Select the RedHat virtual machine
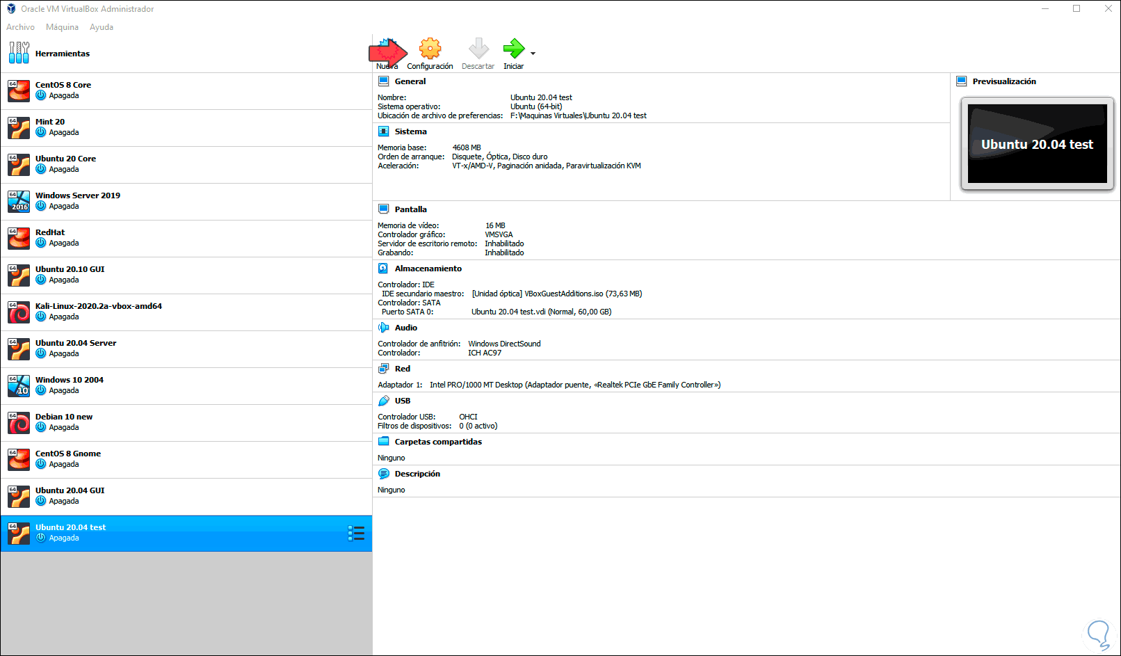 pos(186,238)
